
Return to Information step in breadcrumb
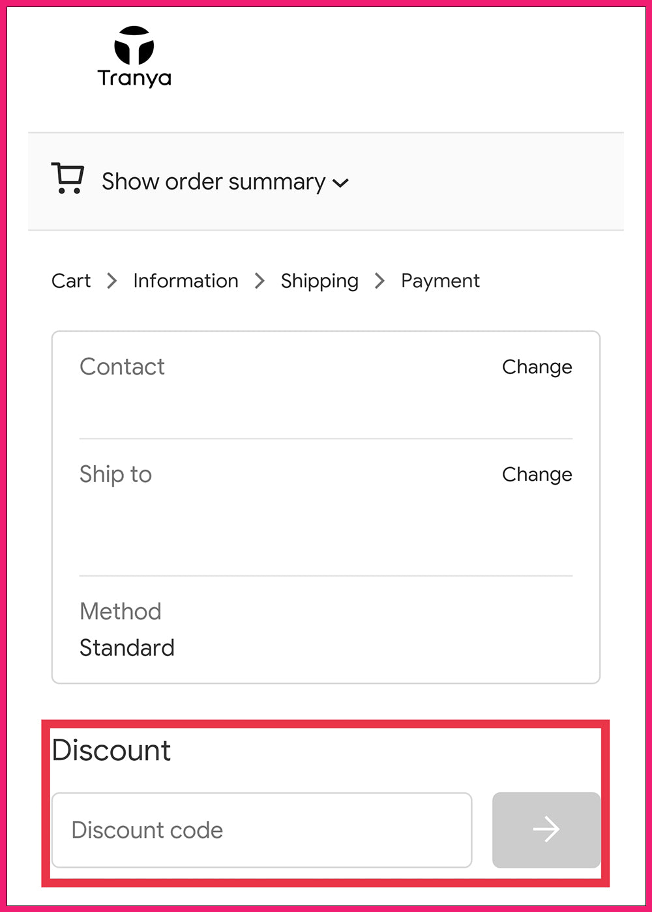186,281
